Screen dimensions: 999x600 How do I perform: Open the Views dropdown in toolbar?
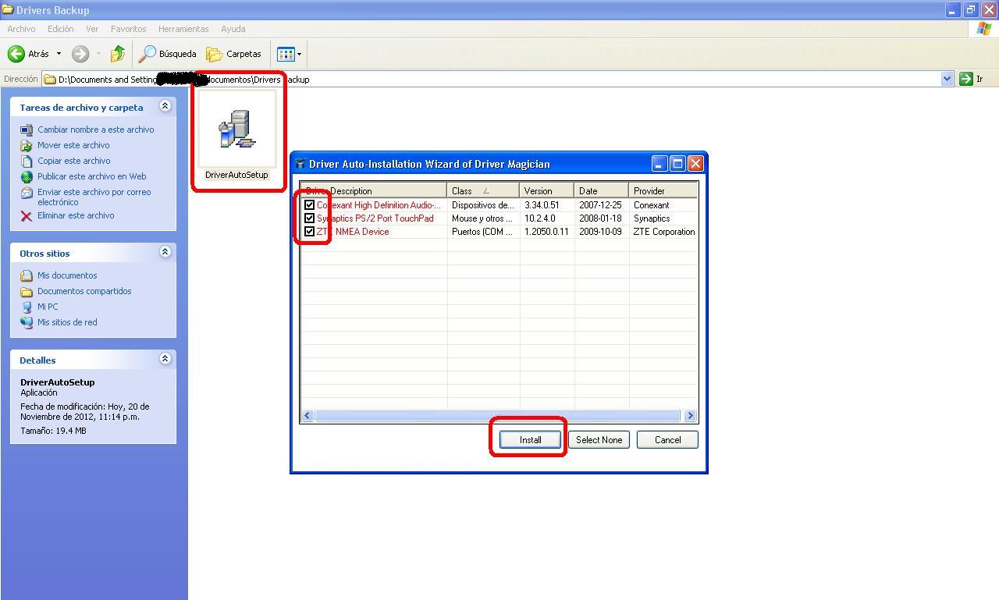289,54
